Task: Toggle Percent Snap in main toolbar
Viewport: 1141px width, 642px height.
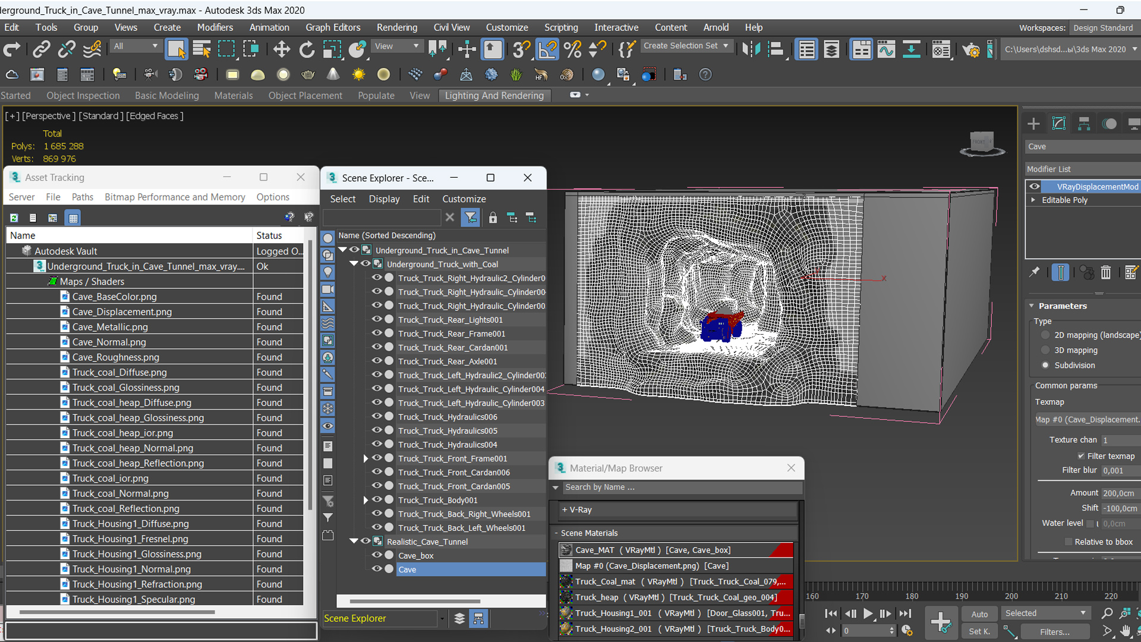Action: (x=572, y=49)
